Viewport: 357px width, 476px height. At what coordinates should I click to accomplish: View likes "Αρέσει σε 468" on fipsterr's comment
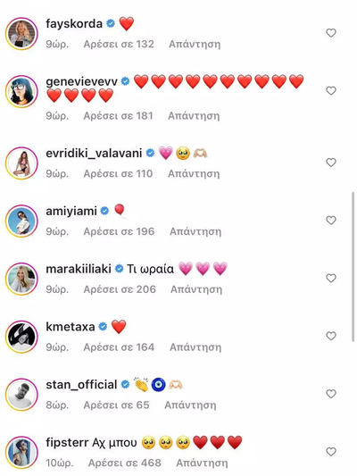pyautogui.click(x=125, y=463)
